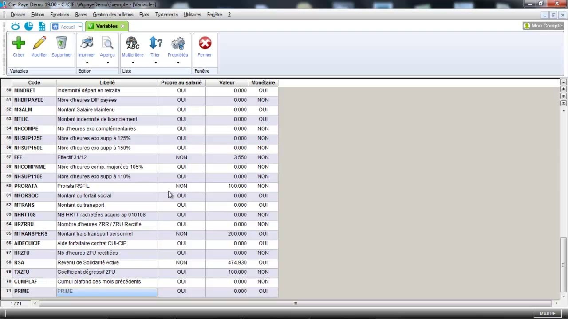Sort by the Libellé column header
This screenshot has height=319, width=568.
[107, 82]
